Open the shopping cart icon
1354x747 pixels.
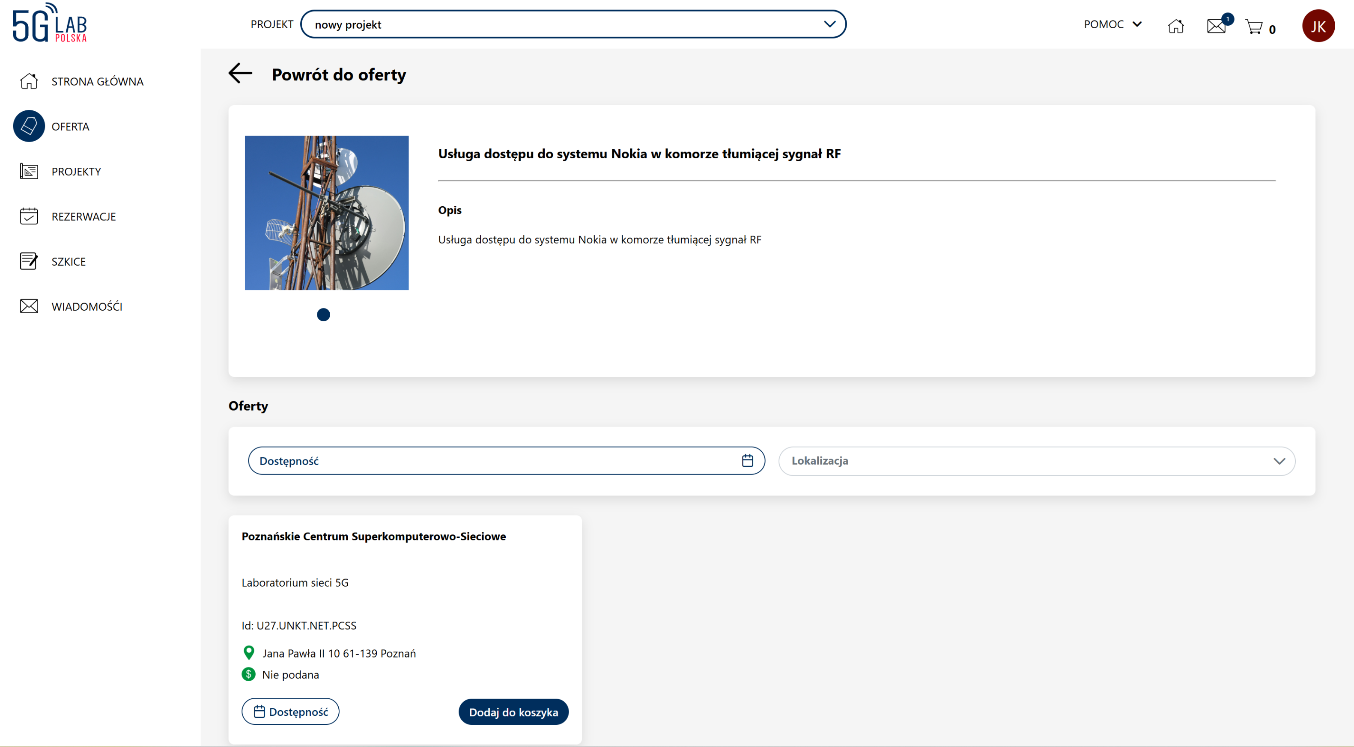1254,26
